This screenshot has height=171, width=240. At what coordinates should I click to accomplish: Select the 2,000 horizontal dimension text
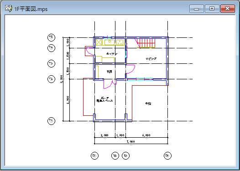(104, 135)
